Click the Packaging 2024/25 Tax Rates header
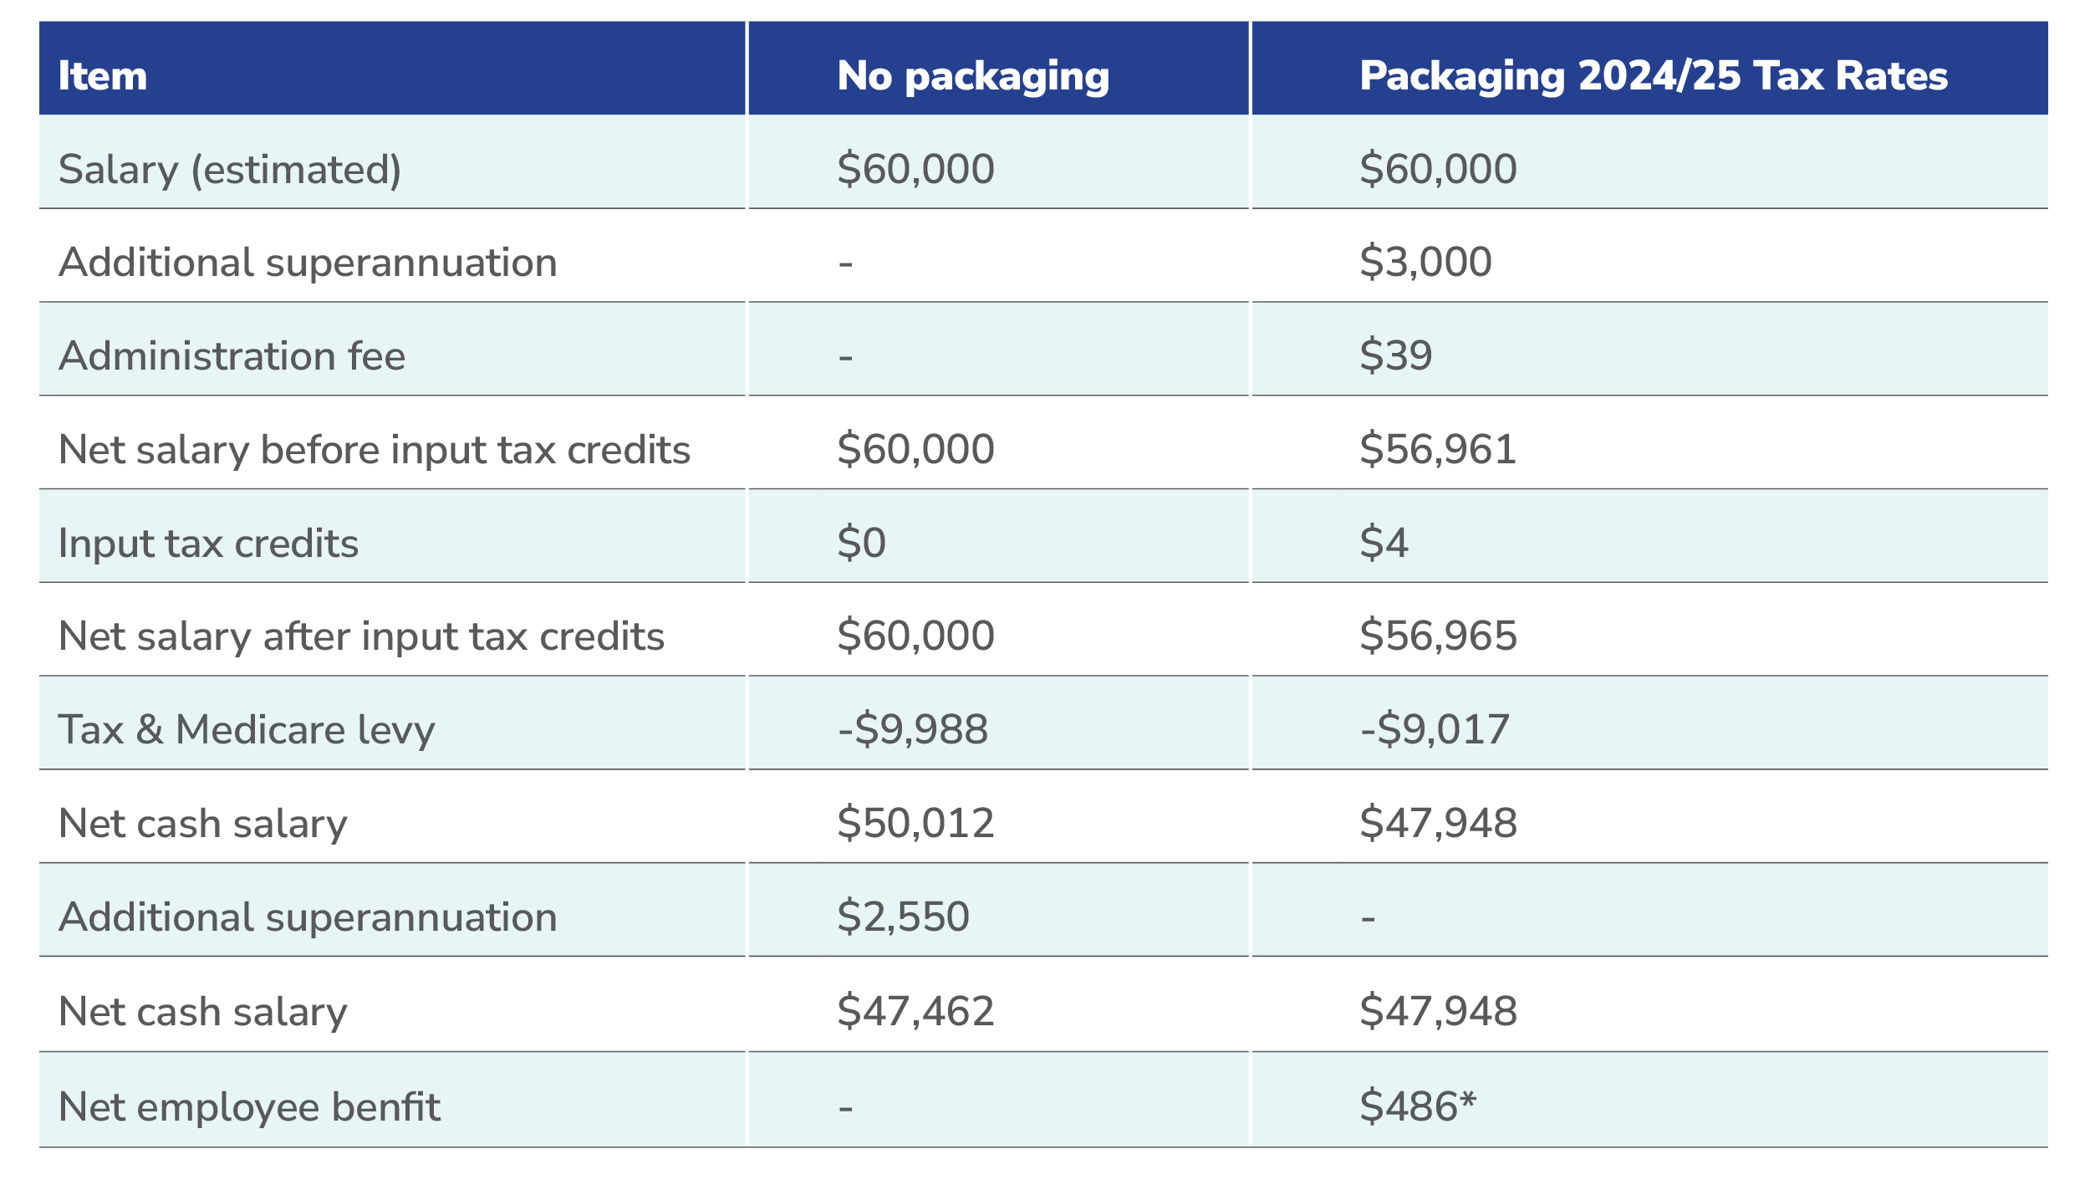The height and width of the screenshot is (1185, 2090). click(1653, 76)
